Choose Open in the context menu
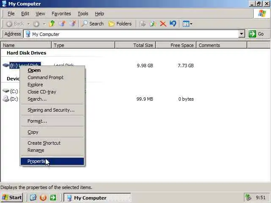 coord(52,70)
